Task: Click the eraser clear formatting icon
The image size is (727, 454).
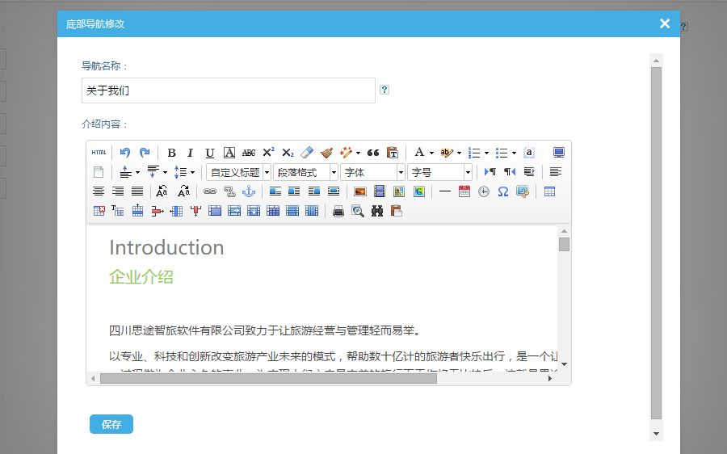Action: tap(306, 153)
